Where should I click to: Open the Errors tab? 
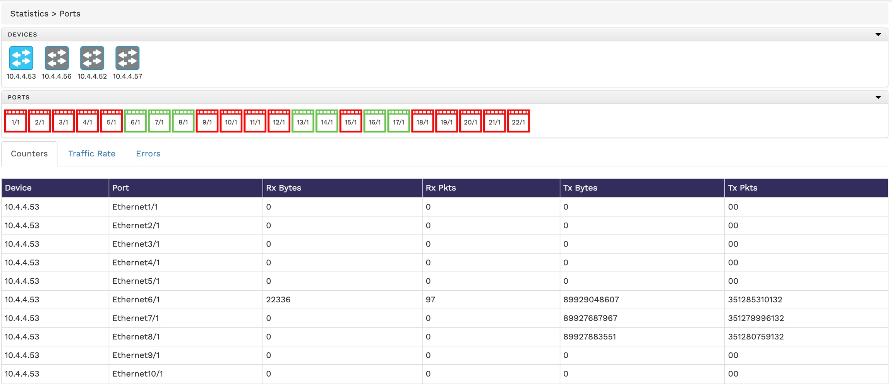tap(148, 154)
